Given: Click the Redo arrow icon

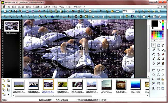Looking at the screenshot, I should coord(44,11).
